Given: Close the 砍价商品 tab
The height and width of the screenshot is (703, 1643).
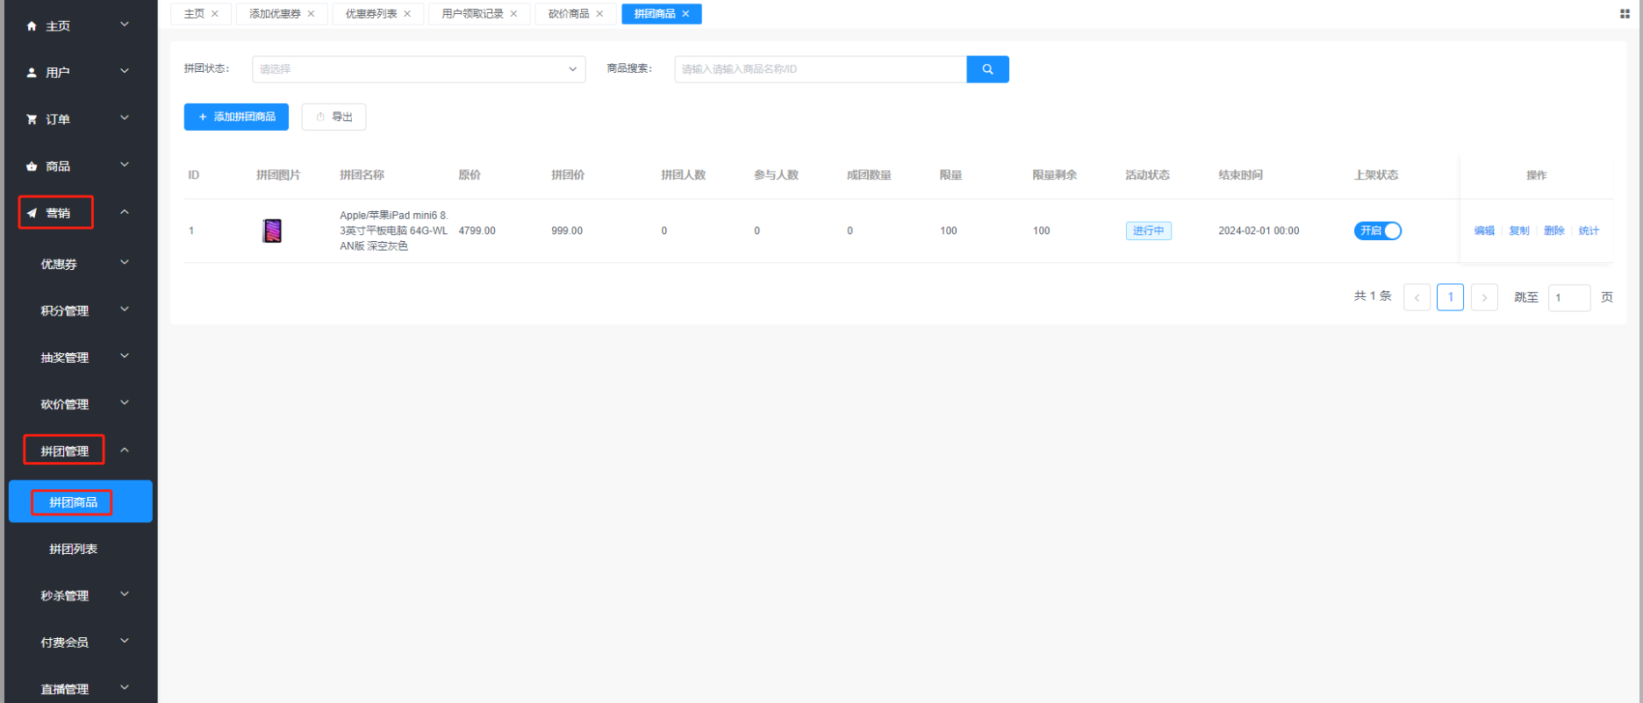Looking at the screenshot, I should (600, 14).
